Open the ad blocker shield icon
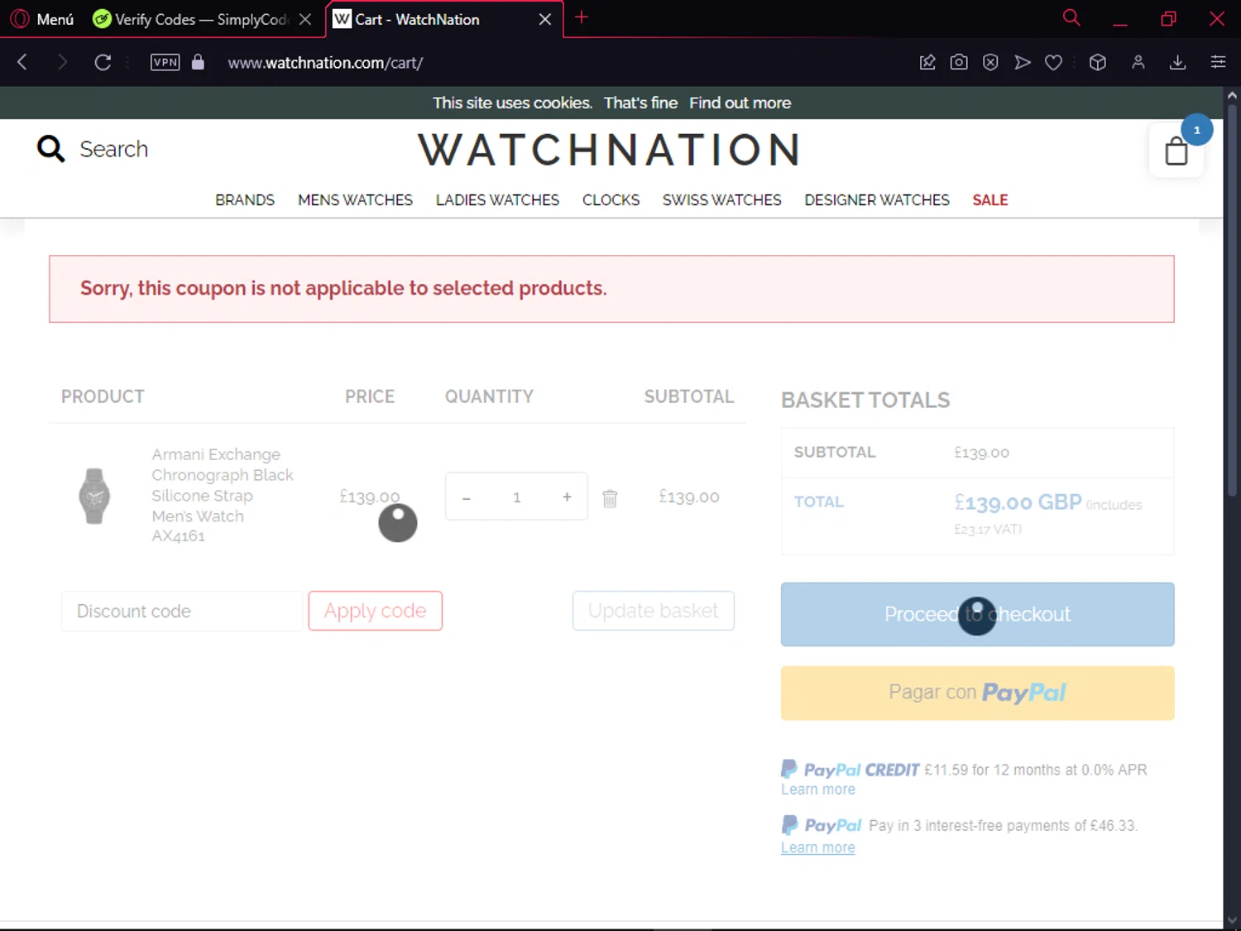The height and width of the screenshot is (931, 1241). pos(990,62)
